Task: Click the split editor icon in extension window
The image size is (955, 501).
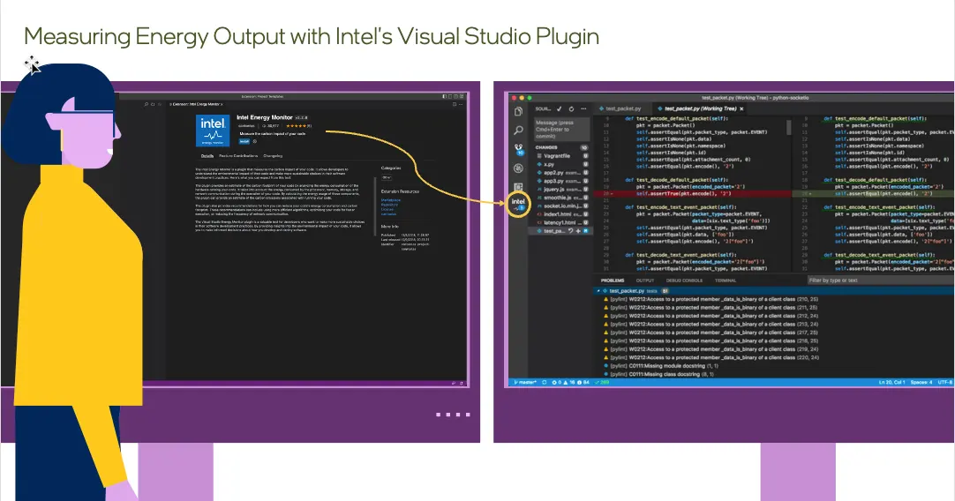Action: coord(455,104)
